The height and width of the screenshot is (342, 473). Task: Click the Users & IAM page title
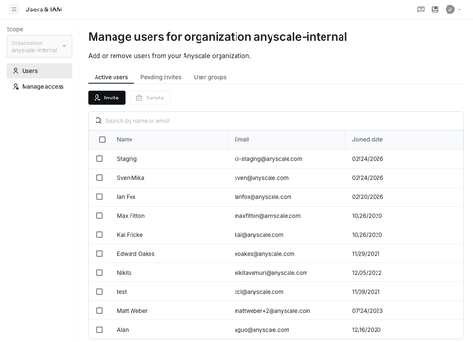(44, 9)
